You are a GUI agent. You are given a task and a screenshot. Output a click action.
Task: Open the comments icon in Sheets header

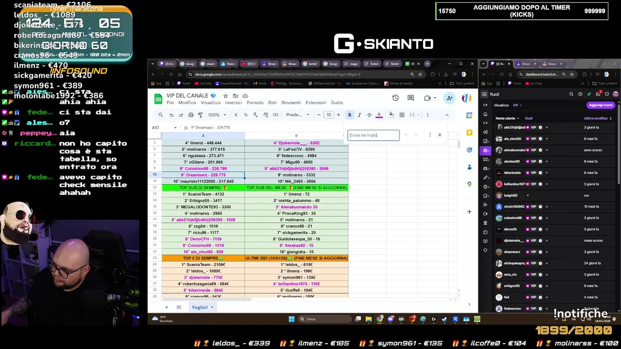(410, 98)
